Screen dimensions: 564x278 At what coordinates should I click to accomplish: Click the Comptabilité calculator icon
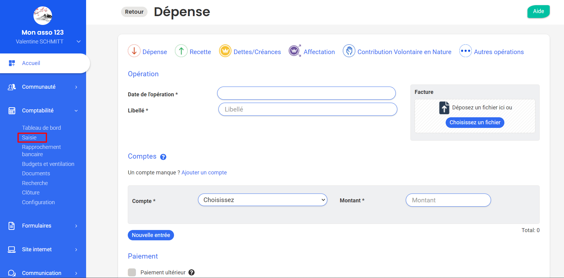(x=12, y=111)
